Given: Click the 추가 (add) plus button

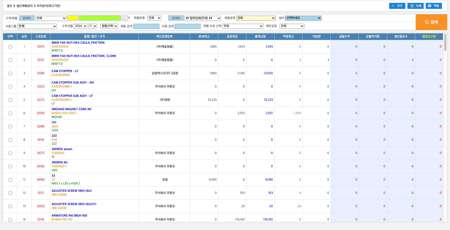Looking at the screenshot, I should click(397, 6).
